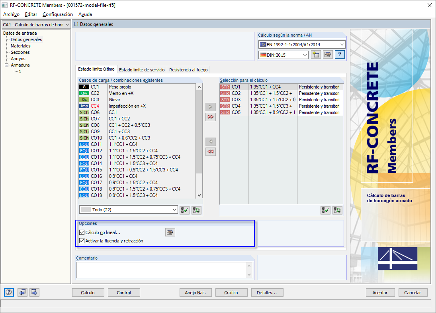Screen dimensions: 436x313
Task: Click invert-selection icon under selection for calculation
Action: click(337, 210)
